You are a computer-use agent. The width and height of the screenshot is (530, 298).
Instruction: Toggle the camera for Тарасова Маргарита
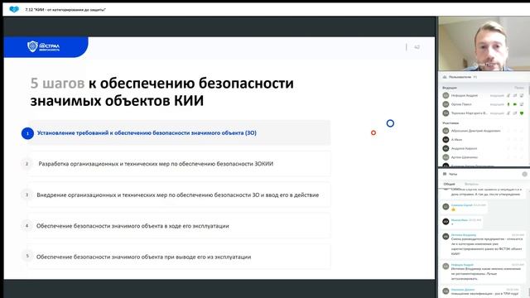click(515, 113)
